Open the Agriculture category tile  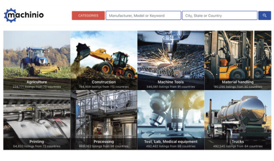[x=37, y=60]
